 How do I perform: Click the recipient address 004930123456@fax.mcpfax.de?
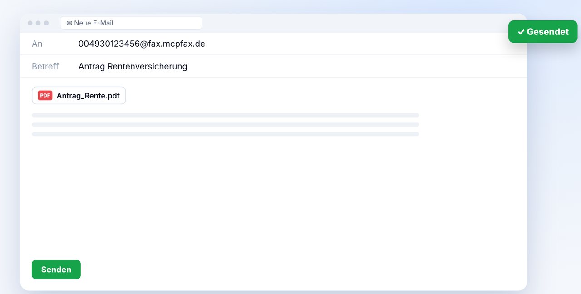tap(142, 44)
